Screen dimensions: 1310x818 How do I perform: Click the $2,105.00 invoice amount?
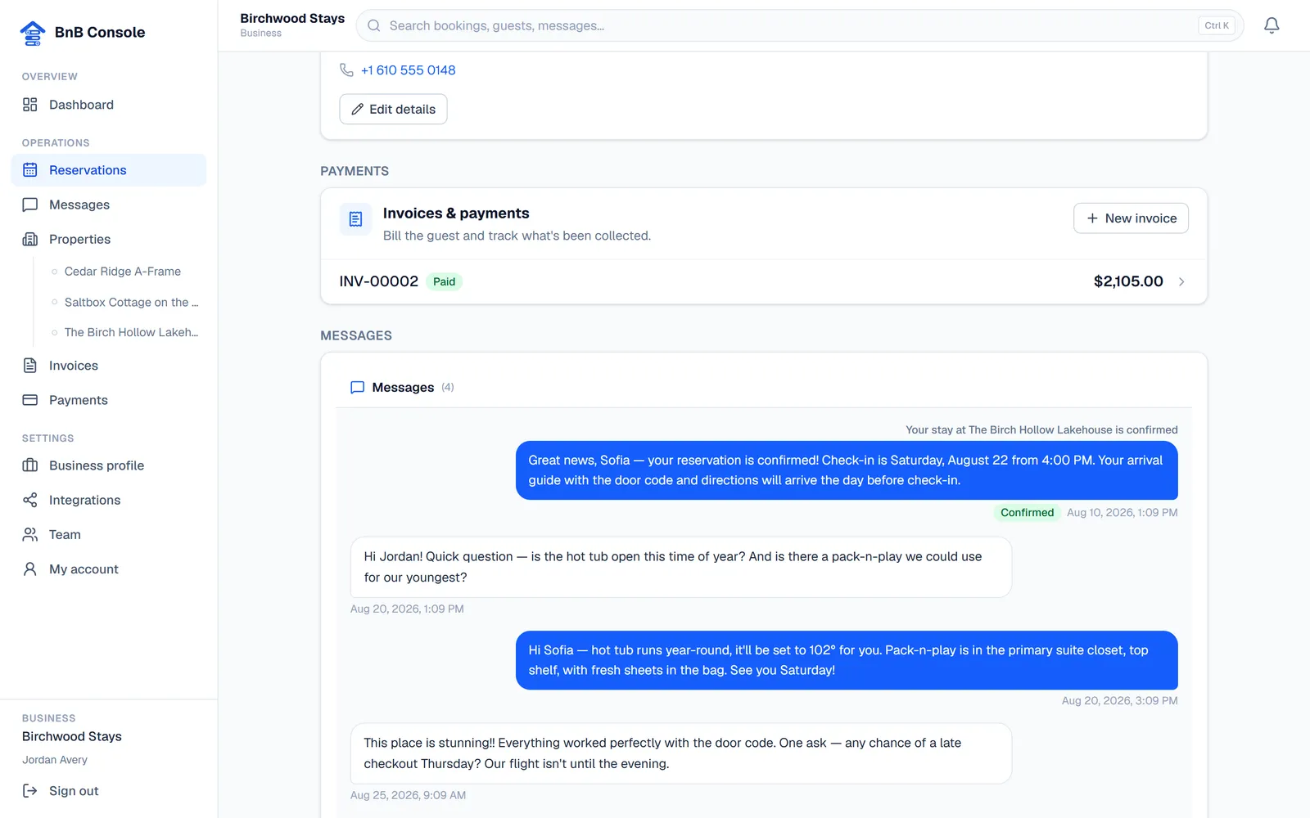coord(1128,281)
